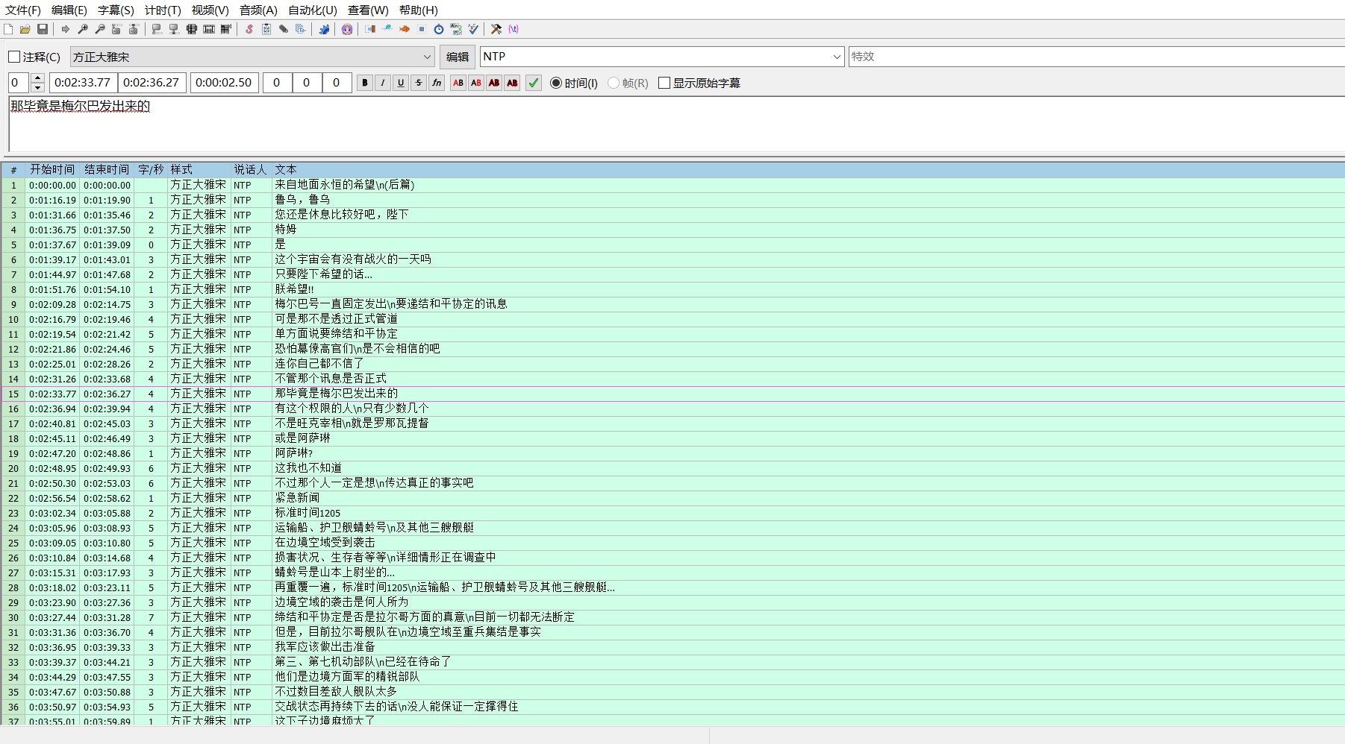Open script properties clipboard icon

266,29
